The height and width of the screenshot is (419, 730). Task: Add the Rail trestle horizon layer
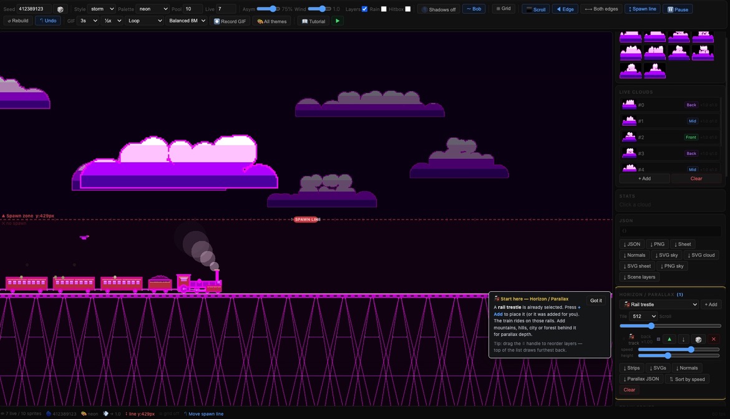pos(711,305)
